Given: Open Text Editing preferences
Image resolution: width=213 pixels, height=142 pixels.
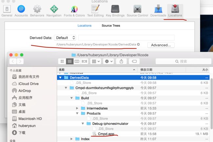Looking at the screenshot, I should [95, 11].
